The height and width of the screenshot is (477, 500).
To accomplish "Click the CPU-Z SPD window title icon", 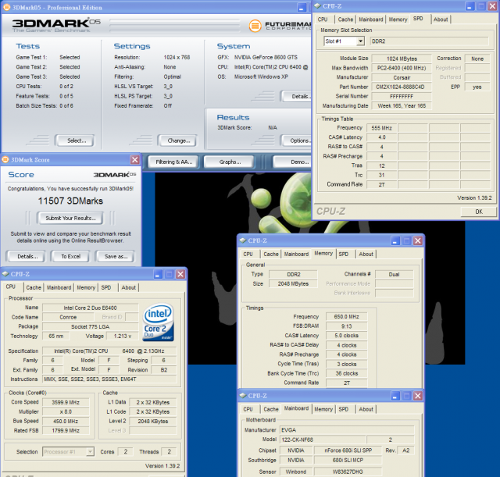I will (x=318, y=6).
